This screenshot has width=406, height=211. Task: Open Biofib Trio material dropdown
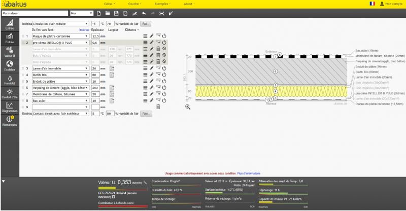tap(60, 75)
